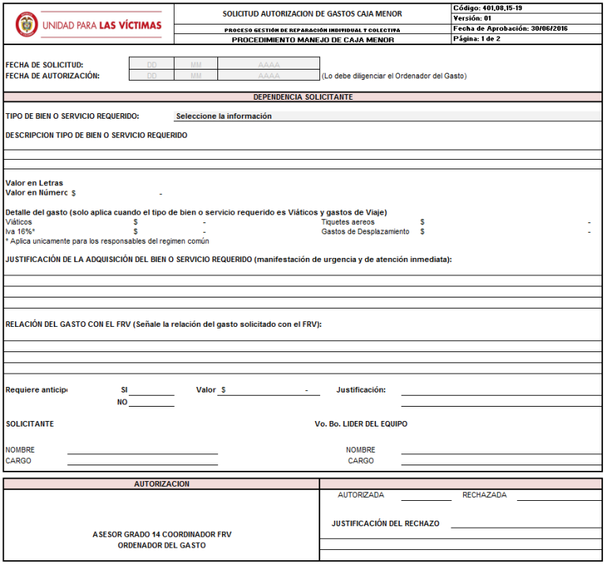The width and height of the screenshot is (607, 565).
Task: Click the Unidad para las Víctimas logo
Action: coord(89,25)
